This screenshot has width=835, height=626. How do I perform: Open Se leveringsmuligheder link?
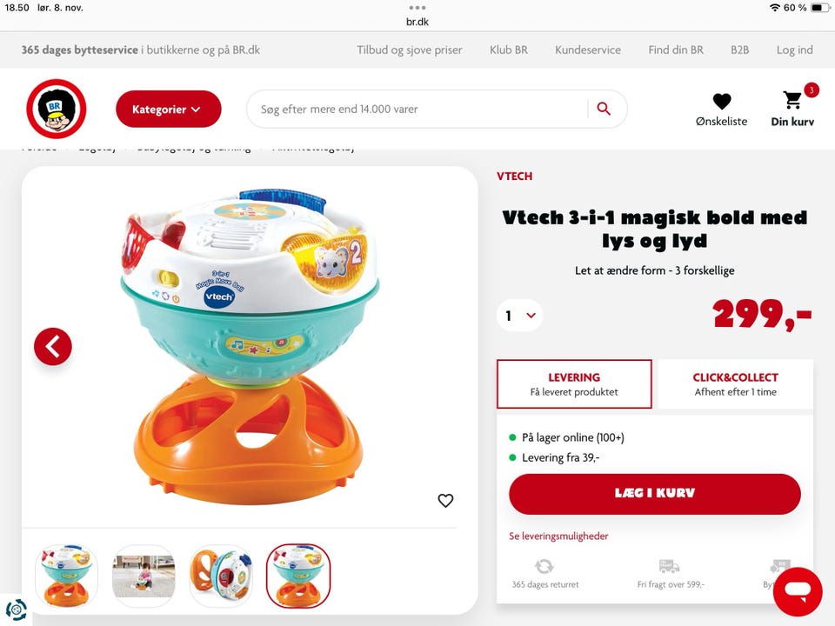558,536
